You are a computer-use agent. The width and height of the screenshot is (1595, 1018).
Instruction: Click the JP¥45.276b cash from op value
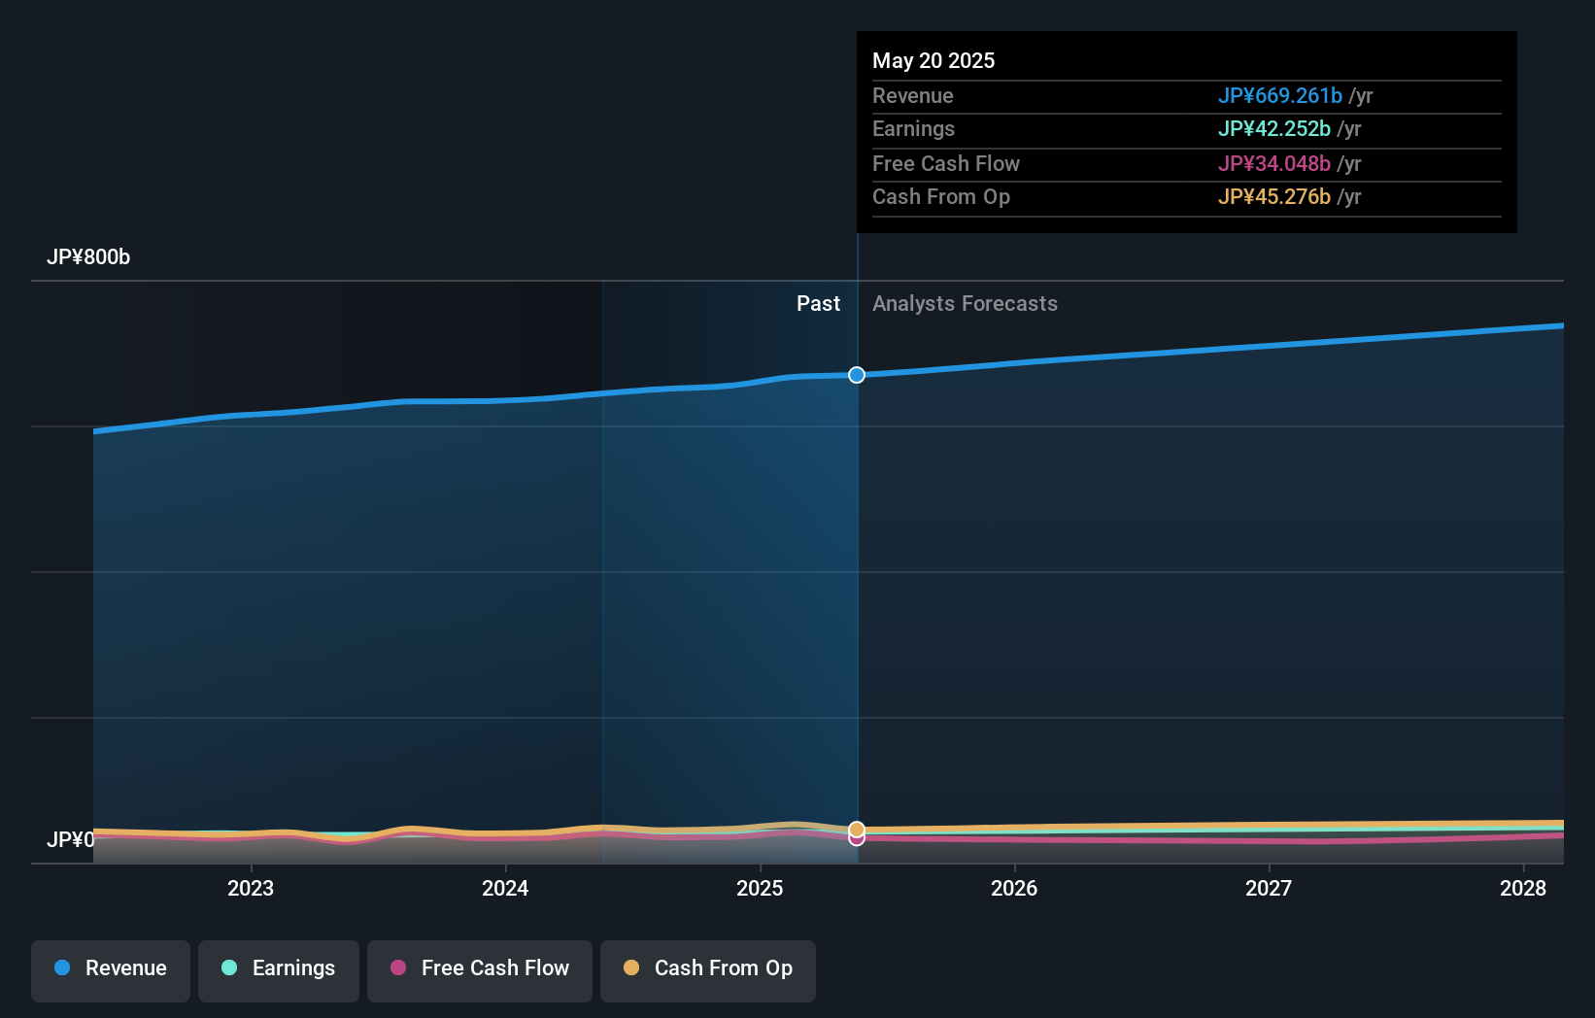click(x=1274, y=197)
